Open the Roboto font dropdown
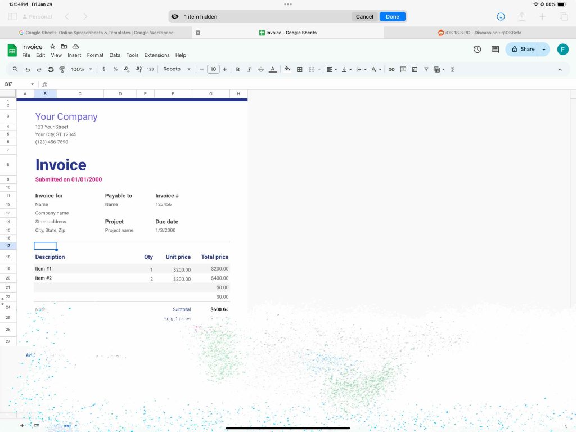Image resolution: width=576 pixels, height=432 pixels. (177, 69)
